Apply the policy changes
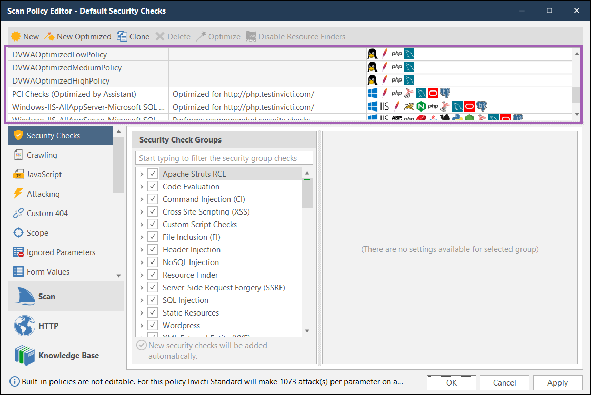 coord(557,382)
